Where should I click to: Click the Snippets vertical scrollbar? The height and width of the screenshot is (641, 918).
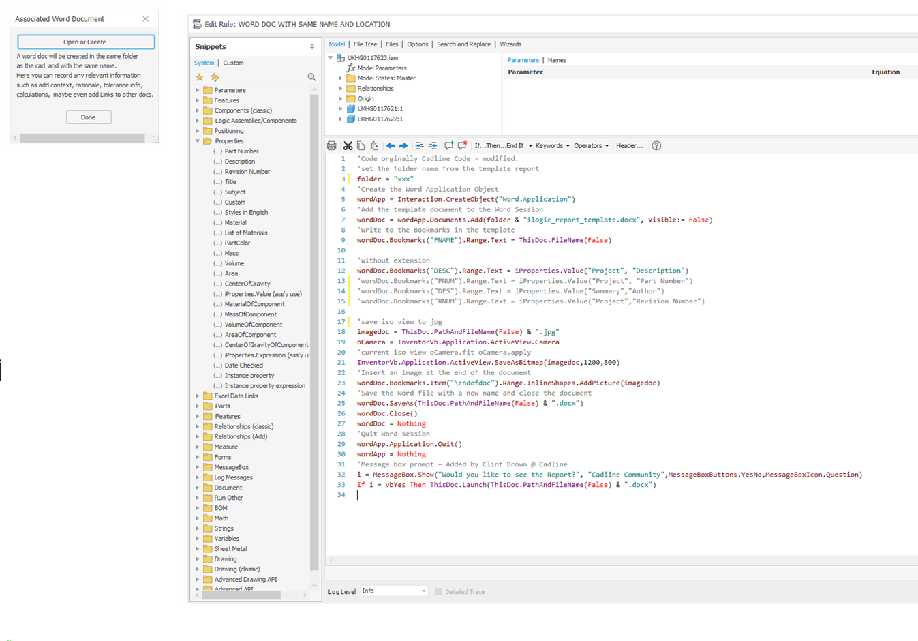[314, 331]
